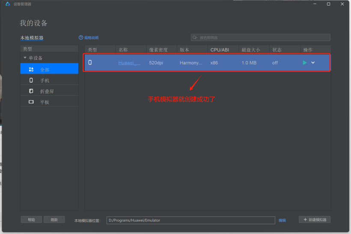Select 平板 tablet category
351x234 pixels.
tap(45, 102)
